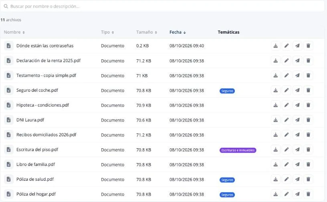This screenshot has height=202, width=327.
Task: Click file icon beside Libro de familia.pdf
Action: click(8, 164)
